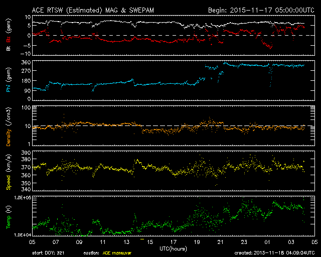Viewport: 321px width, 257px height.
Task: Click the 'created: 2015-11-18 04:09:04UTC' footer
Action: [274, 253]
